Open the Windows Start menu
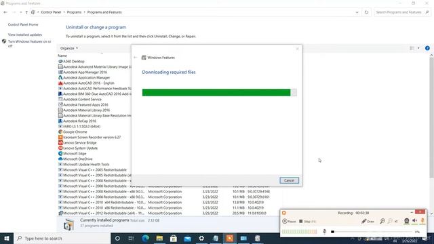434x244 pixels. click(7, 238)
